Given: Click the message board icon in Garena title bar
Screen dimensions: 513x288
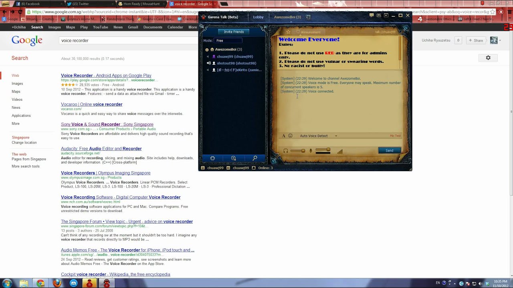Looking at the screenshot, I should click(x=379, y=16).
